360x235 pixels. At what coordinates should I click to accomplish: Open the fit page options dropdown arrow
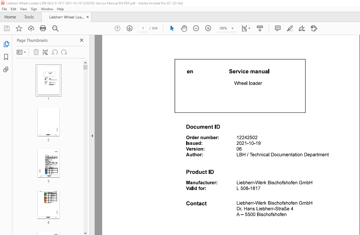pyautogui.click(x=249, y=28)
